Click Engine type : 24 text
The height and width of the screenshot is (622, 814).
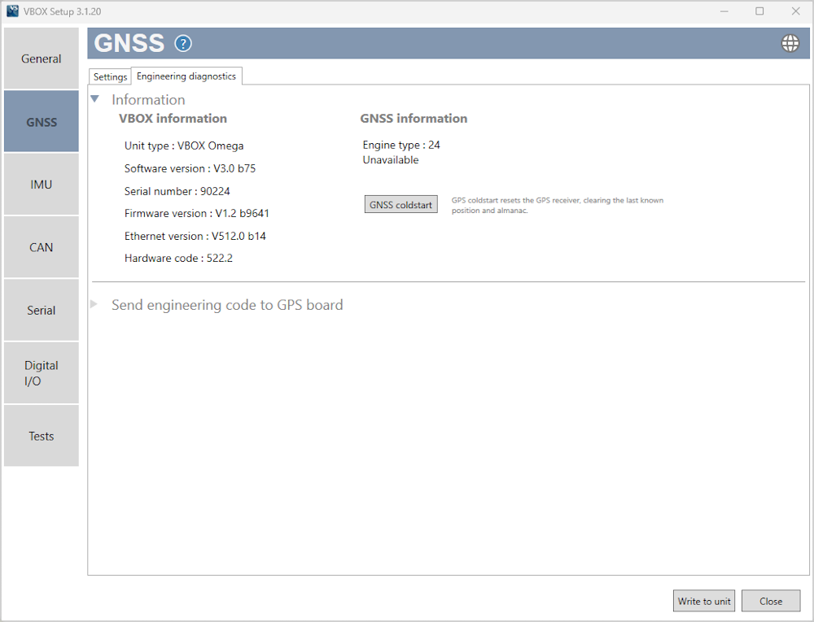coord(401,145)
